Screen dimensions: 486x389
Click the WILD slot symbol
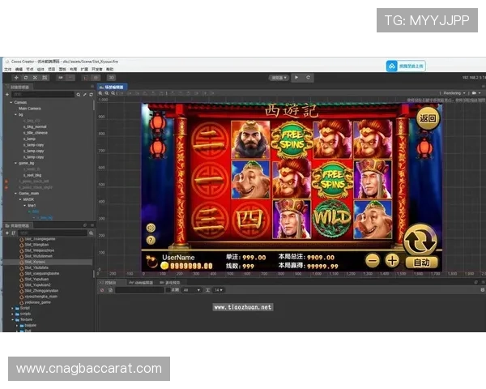pos(332,219)
